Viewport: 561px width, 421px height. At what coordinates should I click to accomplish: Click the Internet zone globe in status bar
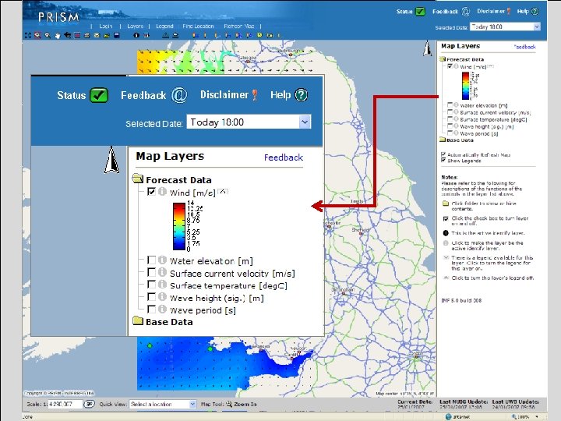point(449,416)
